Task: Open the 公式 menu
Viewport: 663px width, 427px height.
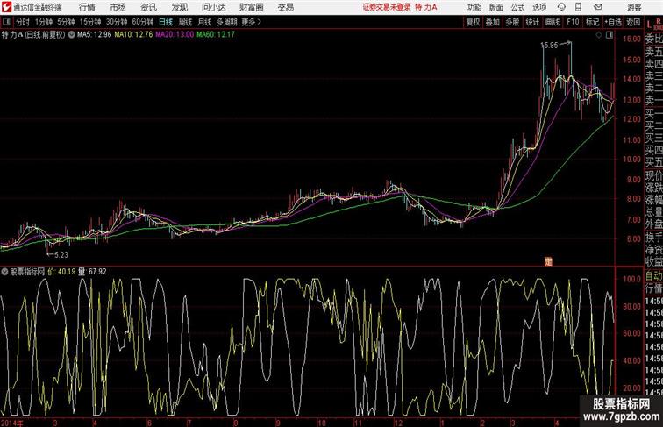Action: pos(517,7)
